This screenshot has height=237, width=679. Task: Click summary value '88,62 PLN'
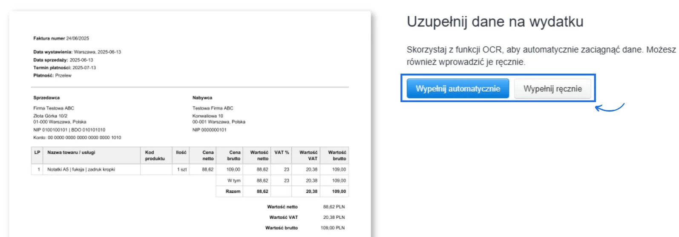(x=334, y=207)
